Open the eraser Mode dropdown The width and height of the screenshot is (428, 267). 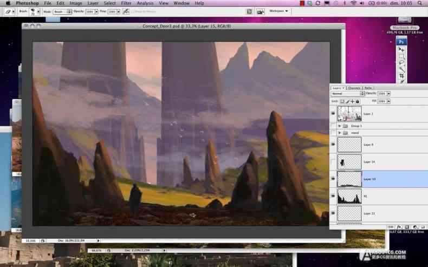(62, 12)
